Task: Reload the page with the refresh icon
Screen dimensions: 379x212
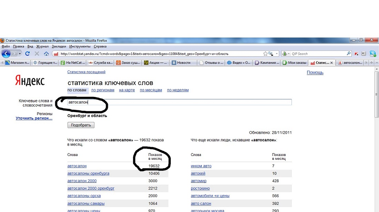Action: 27,54
